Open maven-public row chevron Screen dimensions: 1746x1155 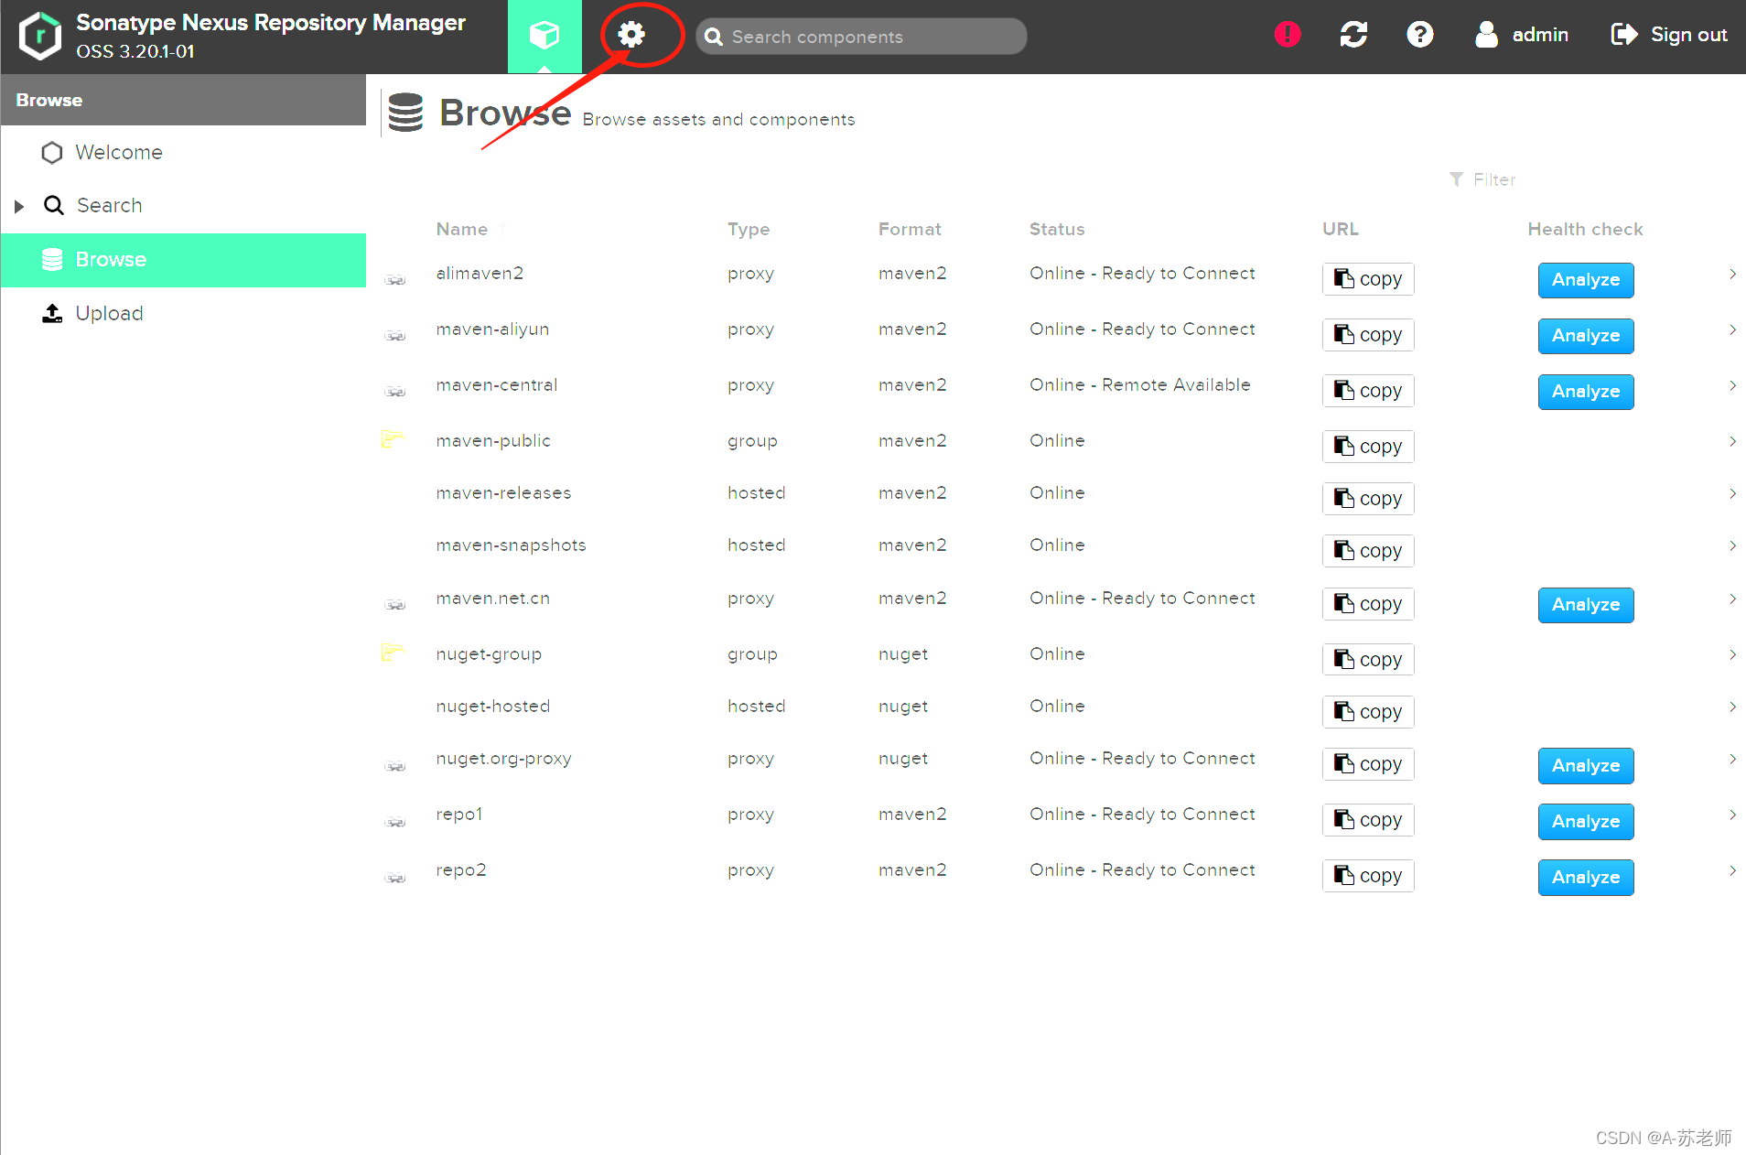pos(1732,441)
